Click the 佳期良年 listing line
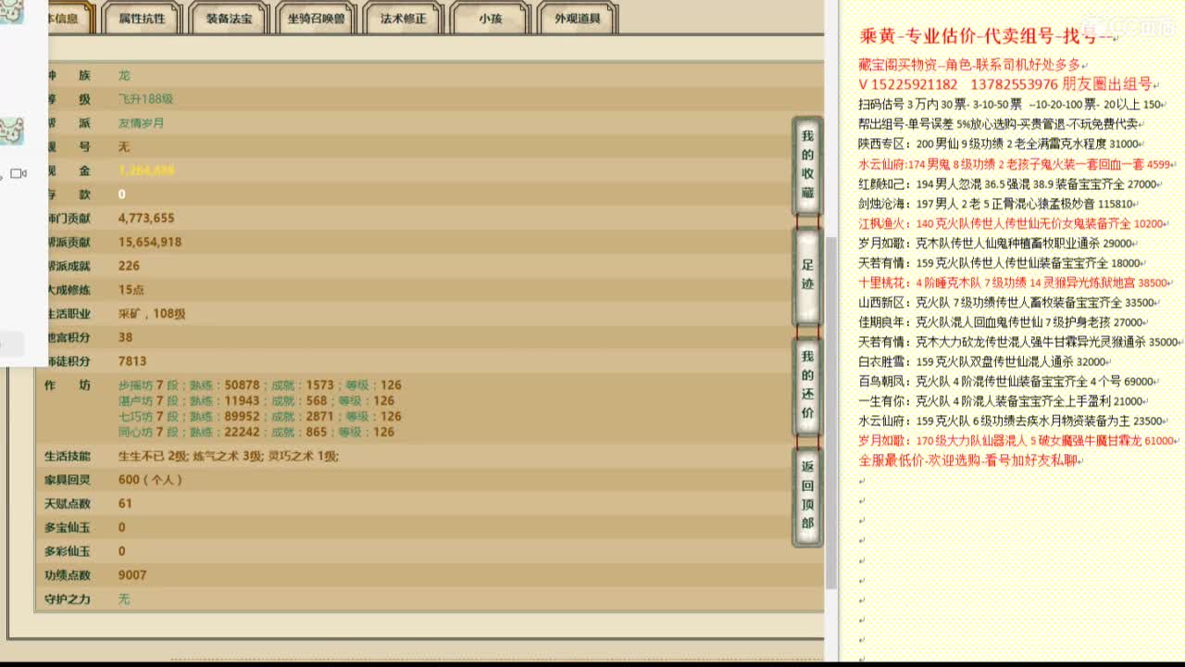This screenshot has width=1185, height=667. (x=1003, y=322)
